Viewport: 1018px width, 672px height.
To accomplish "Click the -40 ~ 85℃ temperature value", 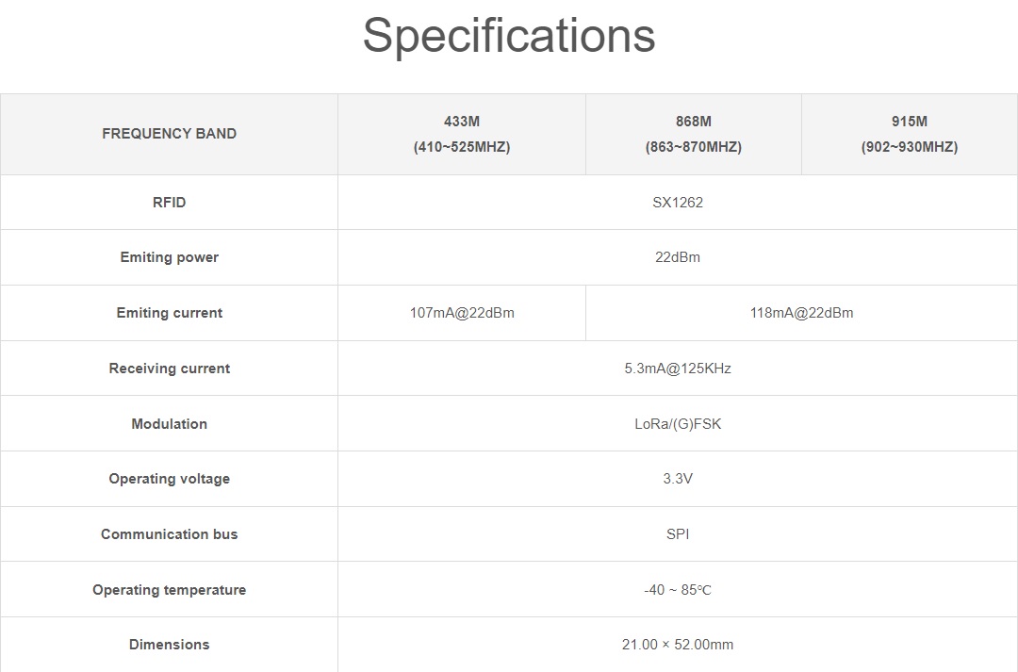I will point(678,590).
